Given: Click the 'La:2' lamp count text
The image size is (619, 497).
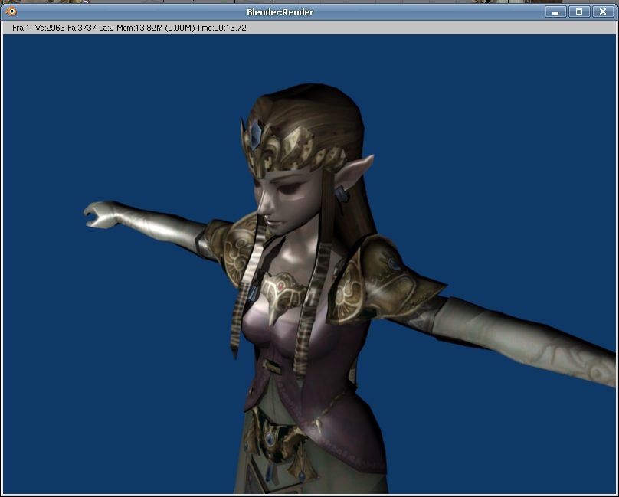Looking at the screenshot, I should point(106,28).
